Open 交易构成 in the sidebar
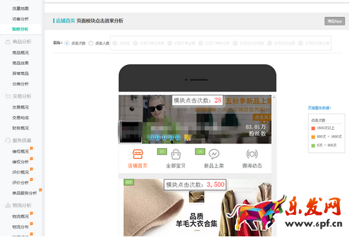This screenshot has width=349, height=237. [x=21, y=118]
